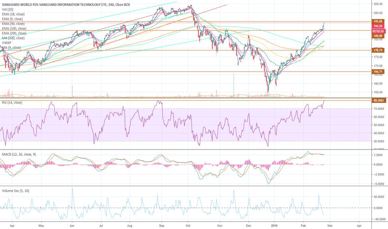Screen dimensions: 388x229
Task: Click the RSI 60.0000 axis label
Action: (x=379, y=117)
